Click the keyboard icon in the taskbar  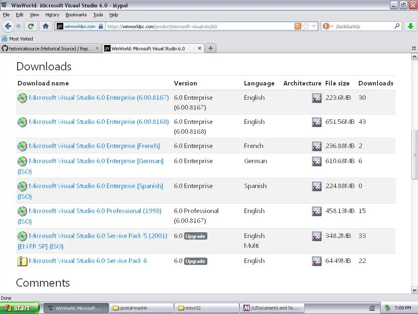click(372, 308)
